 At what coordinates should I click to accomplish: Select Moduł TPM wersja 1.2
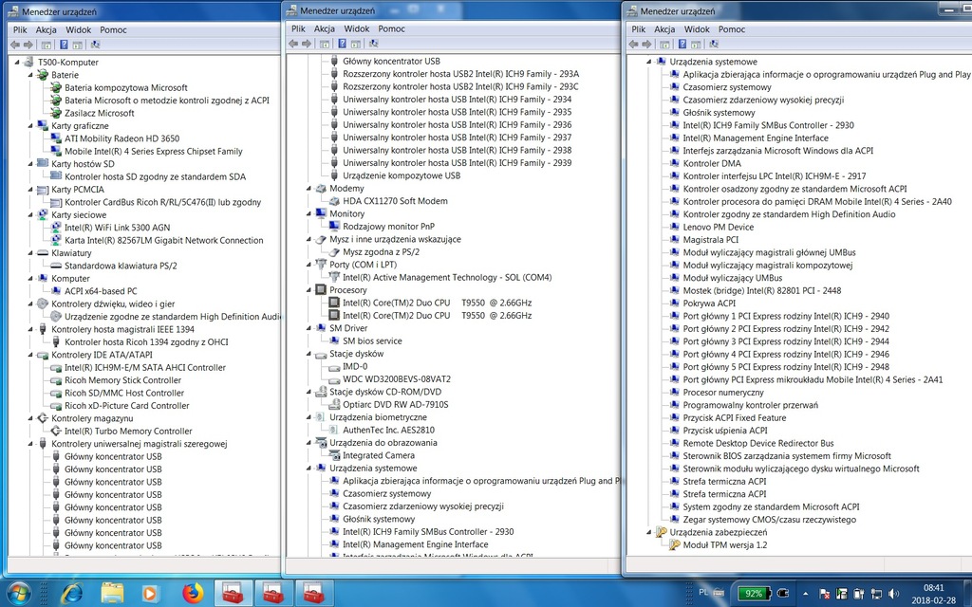[x=724, y=545]
